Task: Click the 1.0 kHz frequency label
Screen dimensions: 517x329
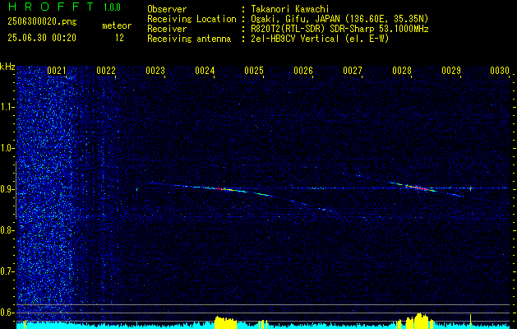Action: (x=7, y=148)
